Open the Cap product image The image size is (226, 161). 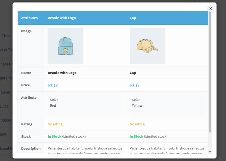[x=148, y=46]
